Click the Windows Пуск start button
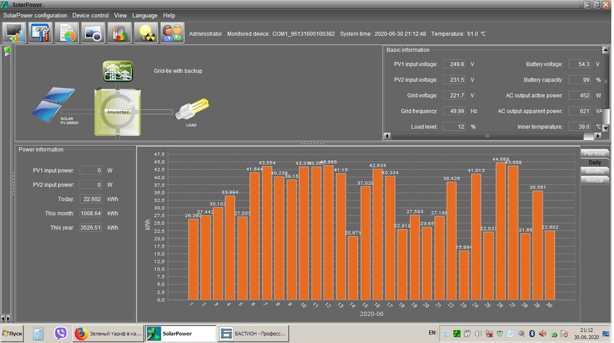The width and height of the screenshot is (614, 343). [x=12, y=333]
